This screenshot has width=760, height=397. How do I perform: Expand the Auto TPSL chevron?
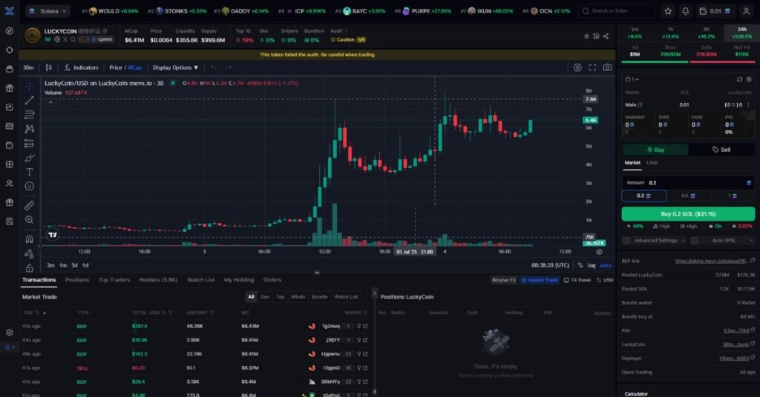(751, 240)
